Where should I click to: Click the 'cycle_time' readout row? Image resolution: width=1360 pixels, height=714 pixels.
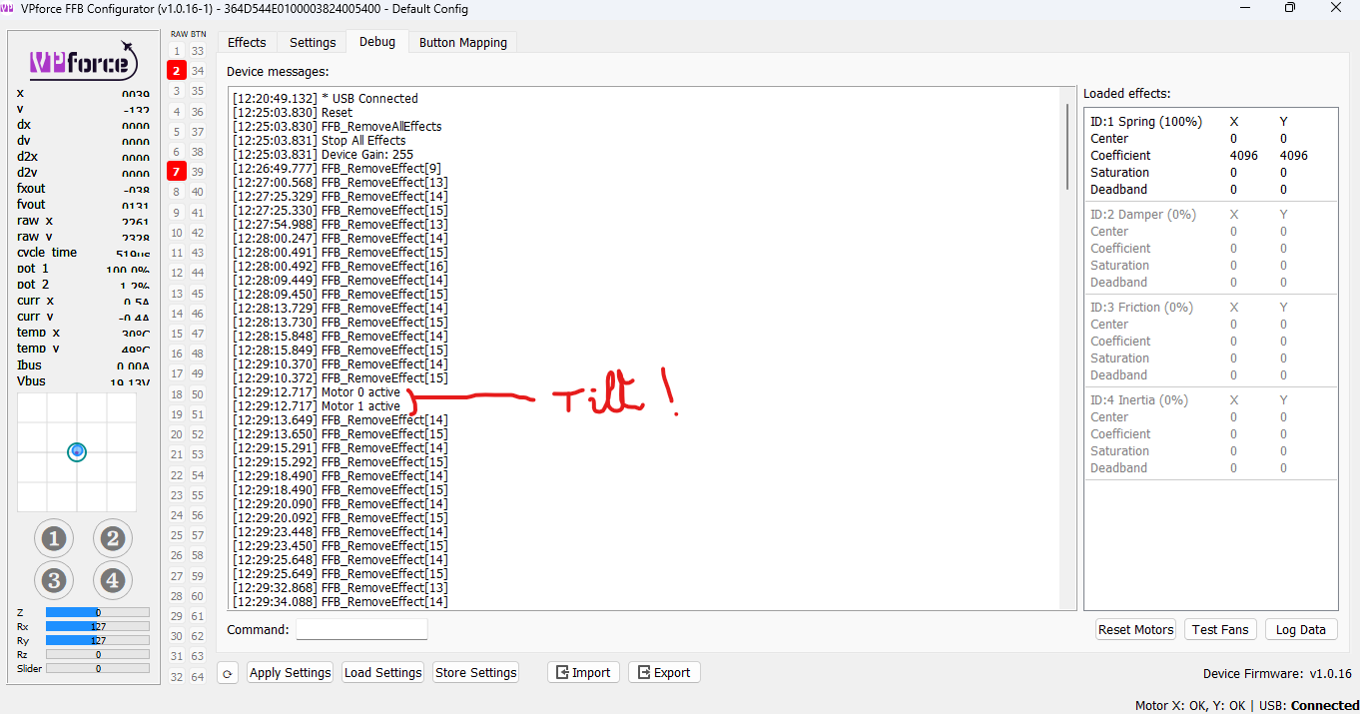click(83, 253)
